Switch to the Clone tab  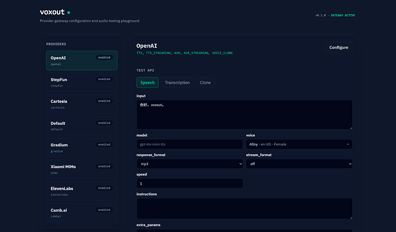pos(205,82)
